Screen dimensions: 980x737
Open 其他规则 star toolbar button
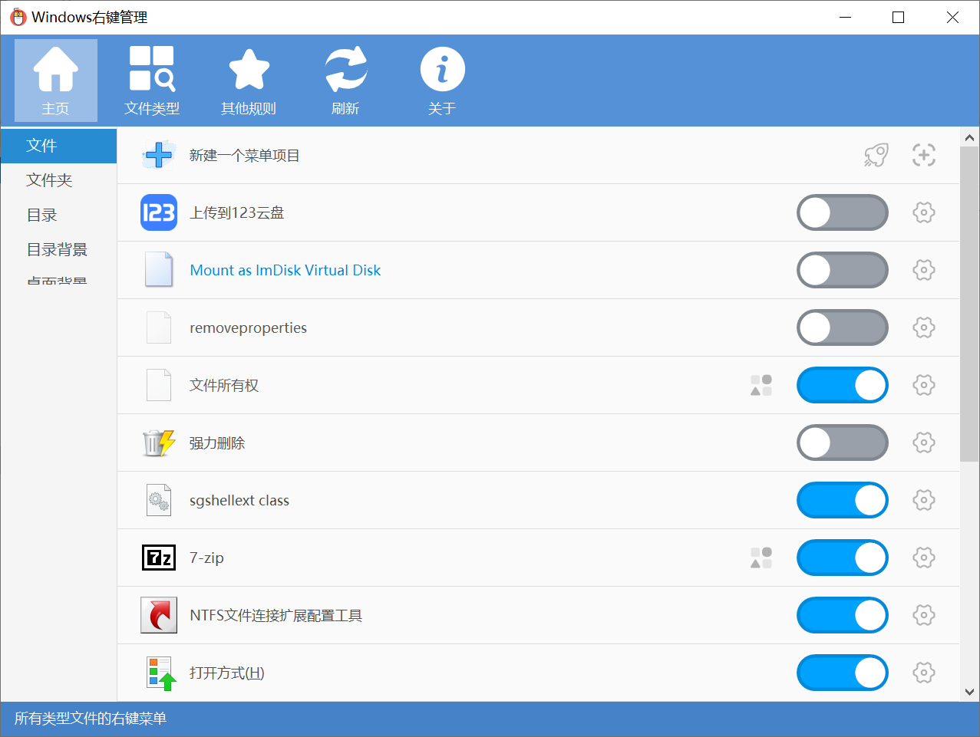click(249, 81)
